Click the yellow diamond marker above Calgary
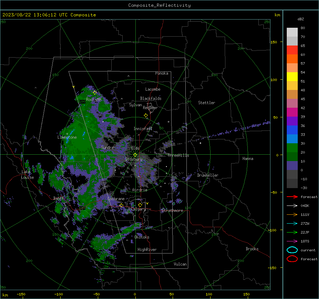This screenshot has height=299, width=319. [x=140, y=205]
